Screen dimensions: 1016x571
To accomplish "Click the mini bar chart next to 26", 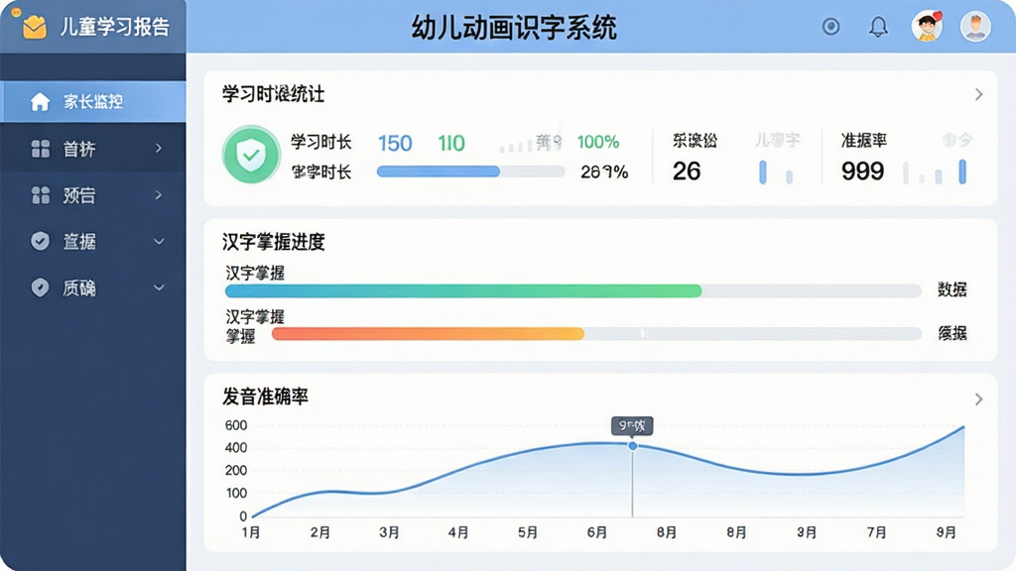I will click(x=776, y=172).
